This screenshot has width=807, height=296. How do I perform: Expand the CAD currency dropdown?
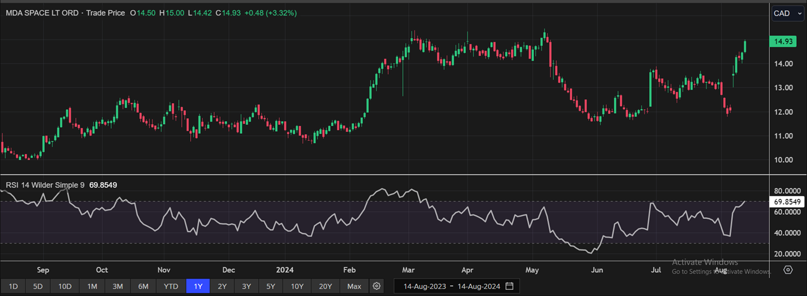click(787, 14)
